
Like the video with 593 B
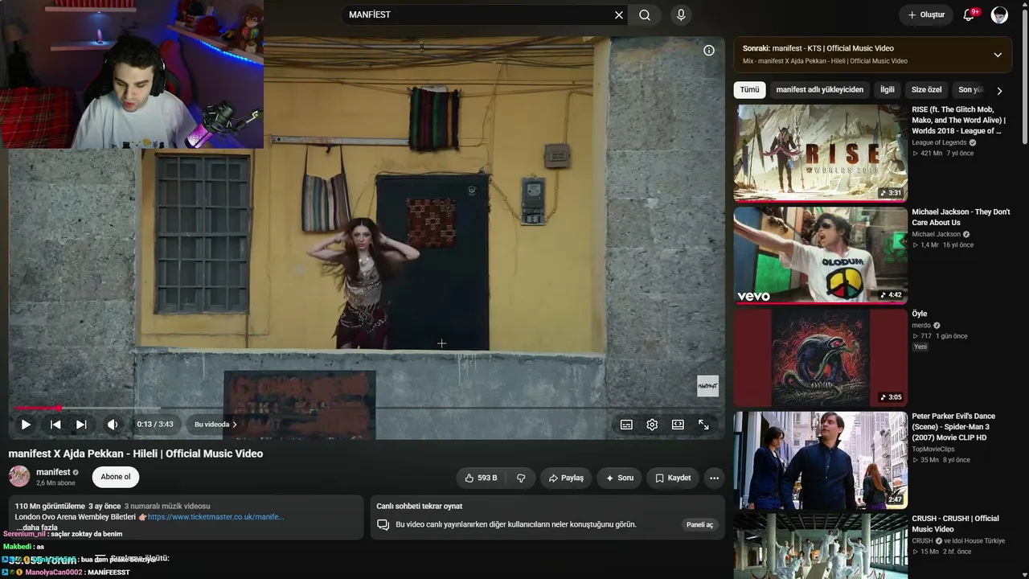click(x=481, y=478)
